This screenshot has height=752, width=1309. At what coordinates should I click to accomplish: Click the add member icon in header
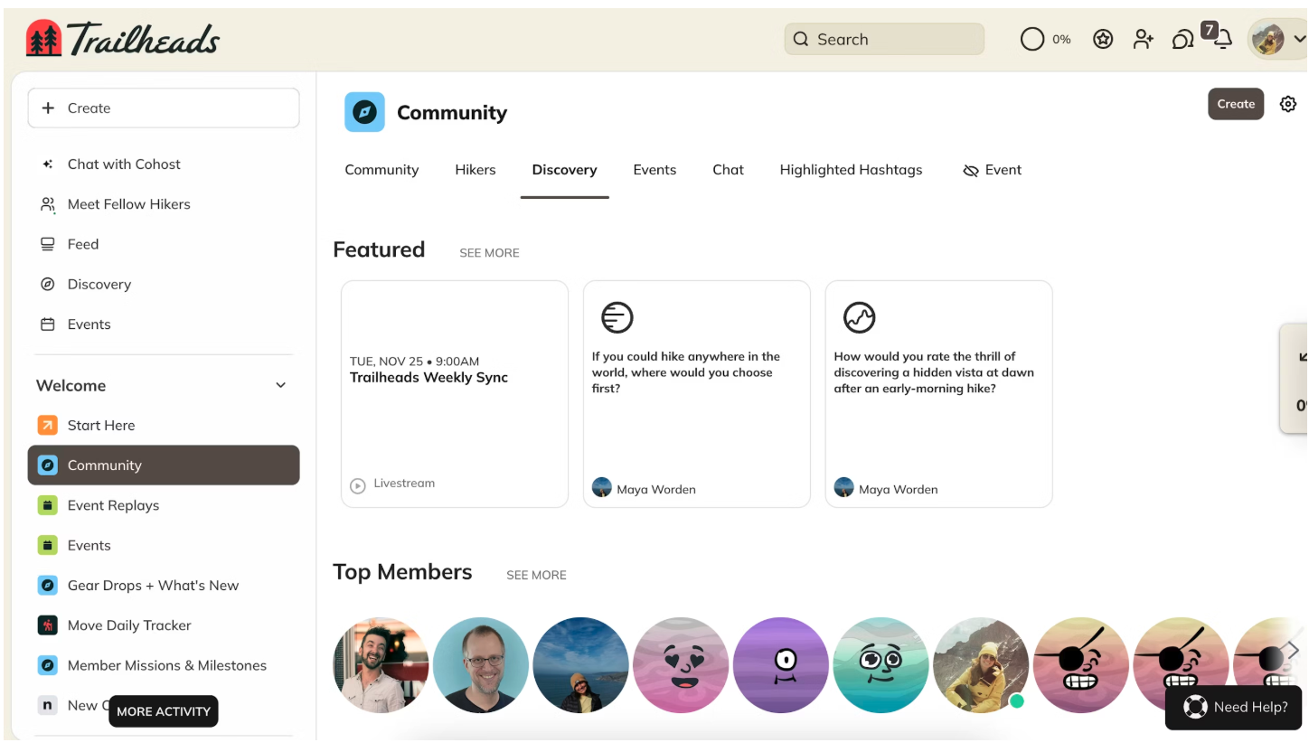[x=1144, y=39]
